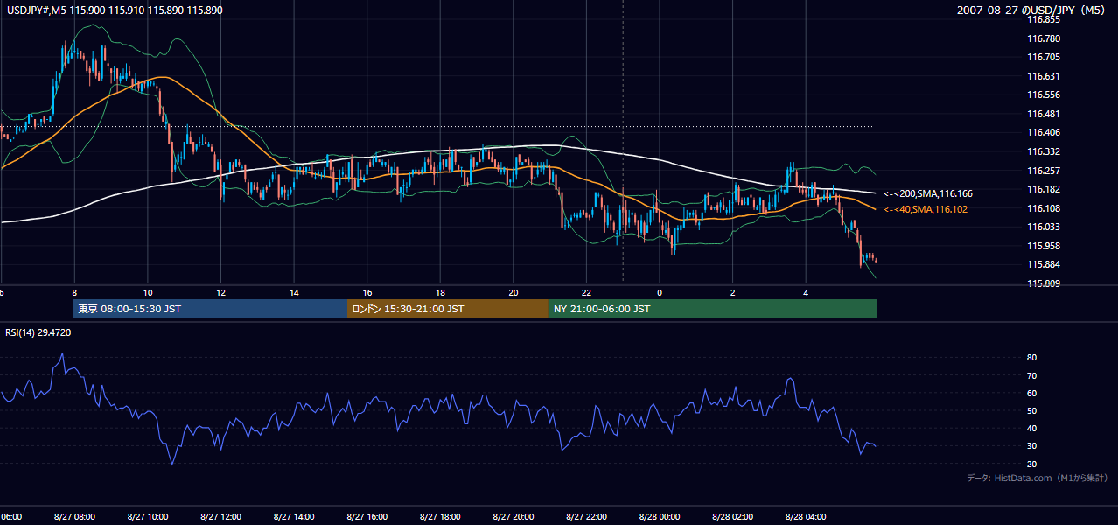Click price axis value 116.332
Screen dimensions: 1118x525
1044,151
